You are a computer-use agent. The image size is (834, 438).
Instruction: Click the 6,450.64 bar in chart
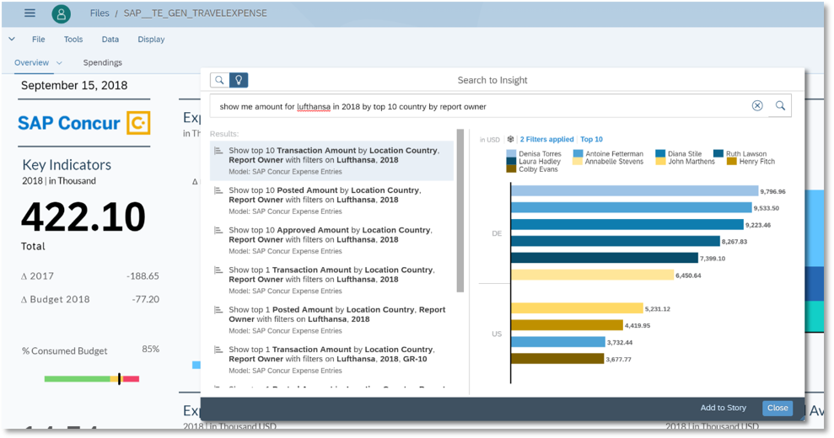[592, 275]
